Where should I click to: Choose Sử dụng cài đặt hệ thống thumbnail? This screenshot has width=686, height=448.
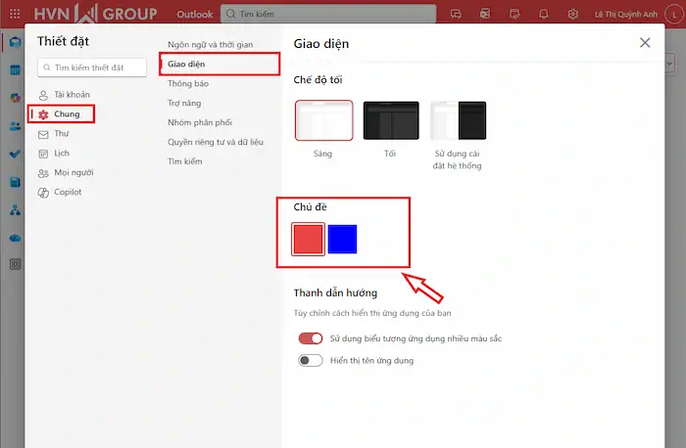click(x=458, y=120)
